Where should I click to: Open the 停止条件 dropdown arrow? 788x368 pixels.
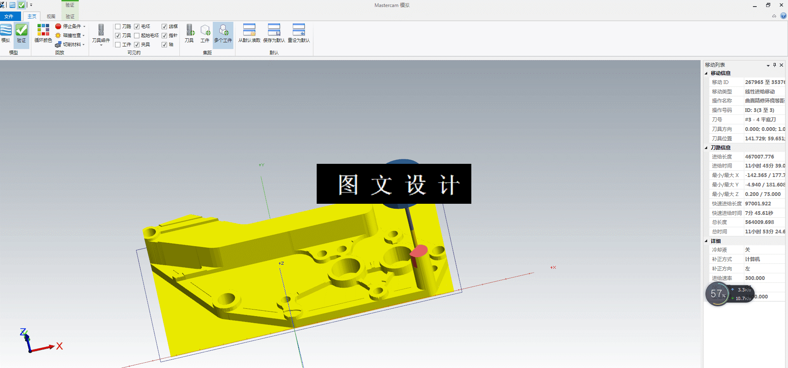(84, 26)
